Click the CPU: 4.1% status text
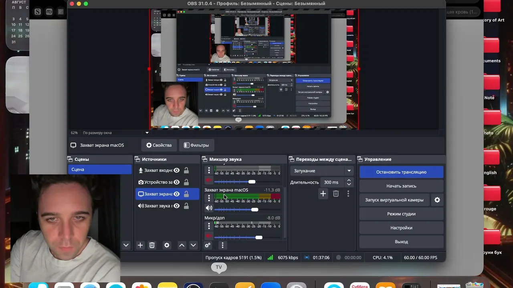 tap(383, 258)
